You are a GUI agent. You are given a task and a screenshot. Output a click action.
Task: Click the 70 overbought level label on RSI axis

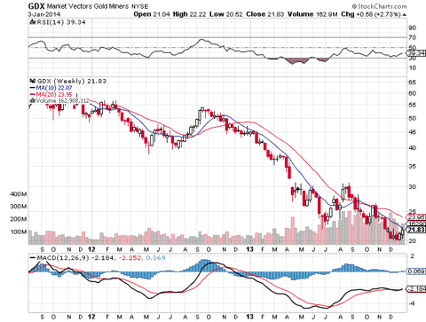[x=413, y=37]
